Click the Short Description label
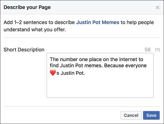The width and height of the screenshot is (164, 124). (24, 50)
